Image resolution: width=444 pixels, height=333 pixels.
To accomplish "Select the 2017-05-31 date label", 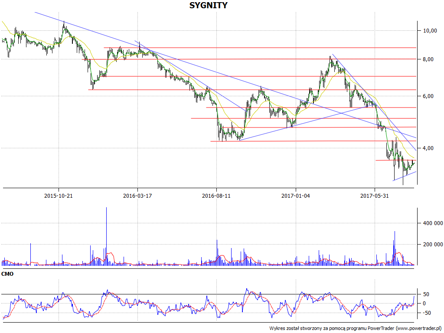I will pos(374,196).
